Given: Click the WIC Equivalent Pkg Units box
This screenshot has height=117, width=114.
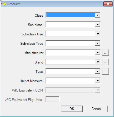Looking at the screenshot, I should (53, 99).
